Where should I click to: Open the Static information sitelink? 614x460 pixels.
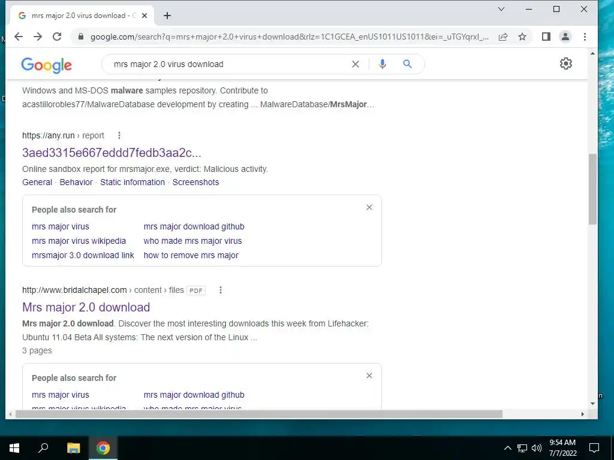click(x=133, y=182)
